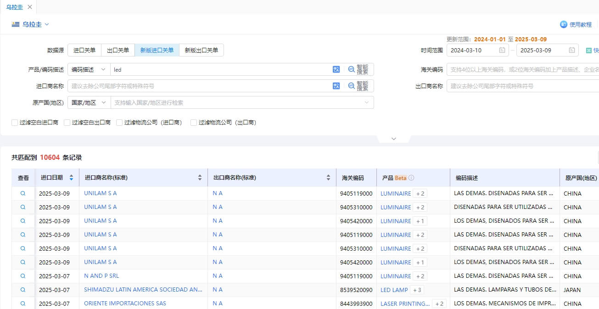Screen dimensions: 599x309
Task: Click the product description input containing led
Action: point(220,69)
